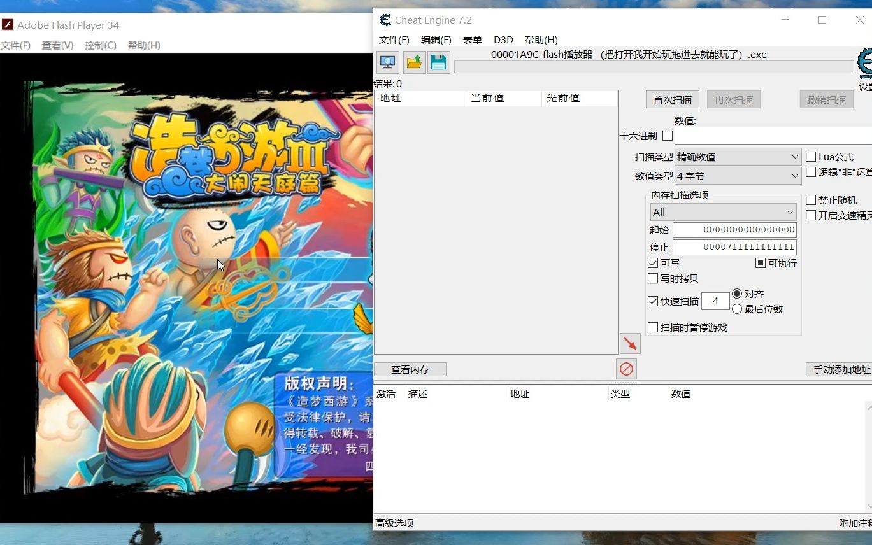This screenshot has width=872, height=545.
Task: Open Flash Player 文件(F) menu
Action: tap(15, 45)
